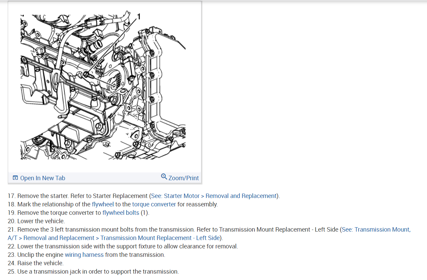Open the flywheel link in step 18
427x280 pixels.
coord(103,204)
